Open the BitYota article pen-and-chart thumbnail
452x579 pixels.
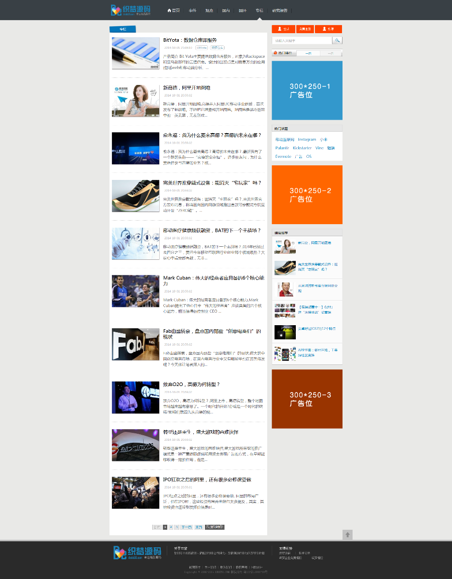136,53
